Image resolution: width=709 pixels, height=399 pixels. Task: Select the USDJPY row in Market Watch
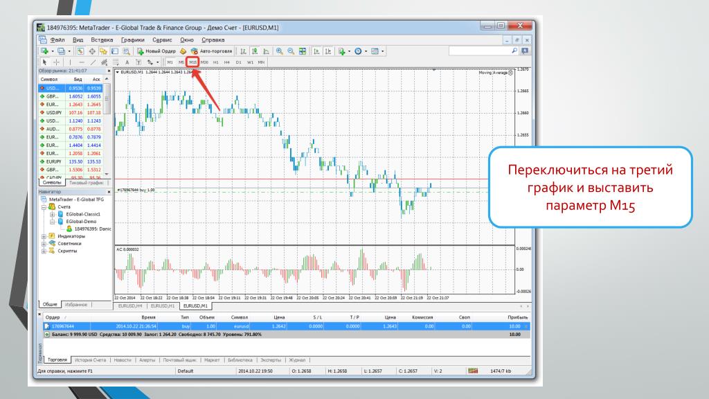pos(71,113)
